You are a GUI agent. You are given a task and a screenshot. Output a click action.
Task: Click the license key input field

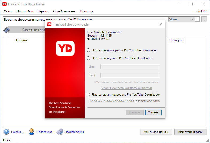pyautogui.click(x=125, y=101)
